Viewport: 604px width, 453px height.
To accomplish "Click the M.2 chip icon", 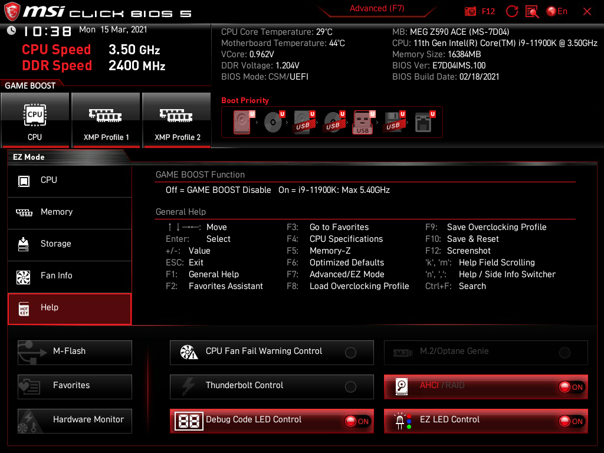I will [x=402, y=353].
